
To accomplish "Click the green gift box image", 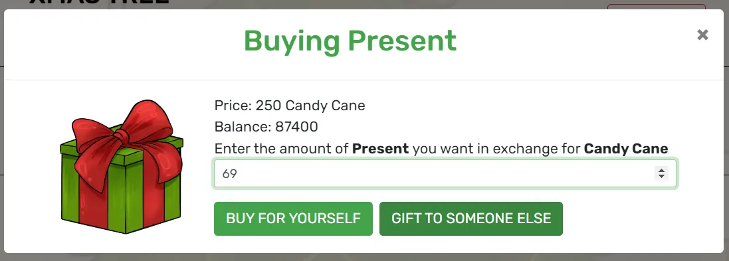I will [122, 167].
